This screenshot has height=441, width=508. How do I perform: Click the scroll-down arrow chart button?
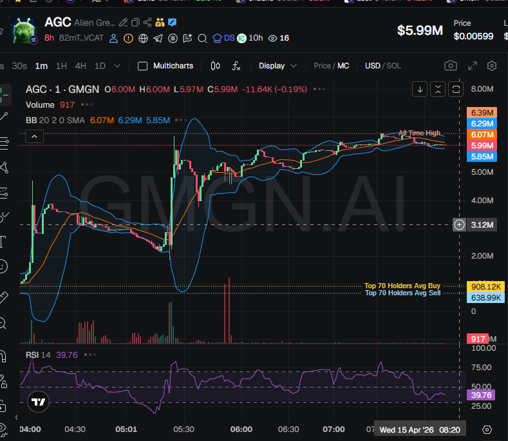pyautogui.click(x=420, y=89)
